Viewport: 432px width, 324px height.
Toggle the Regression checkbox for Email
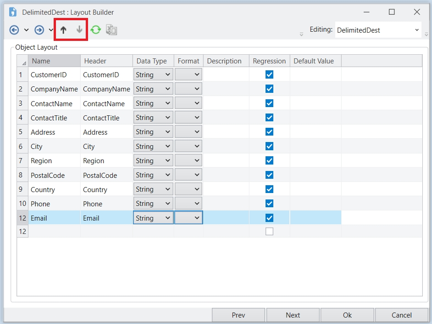coord(269,218)
